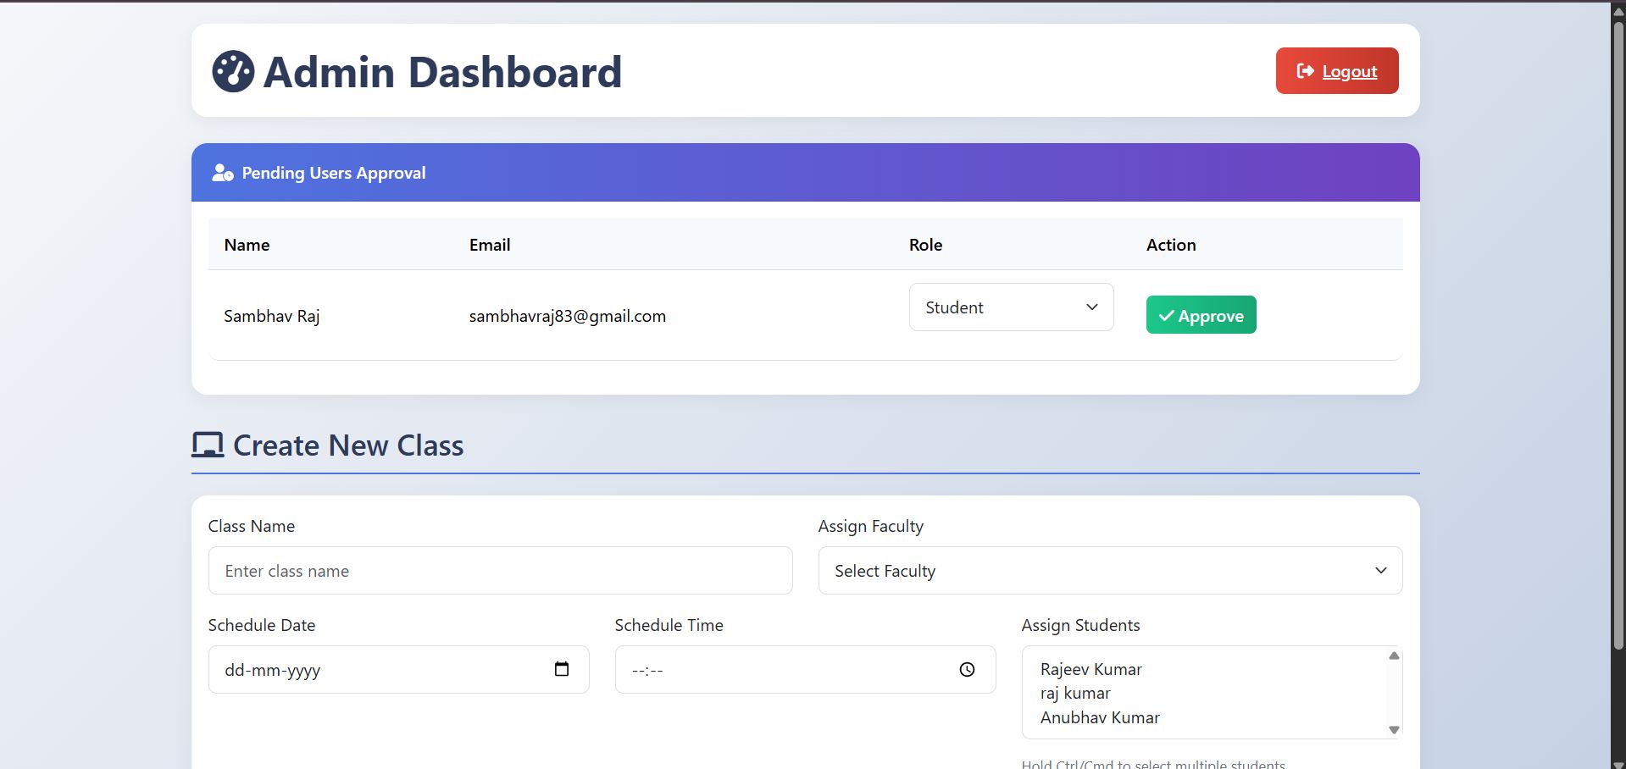1626x769 pixels.
Task: Approve Sambhav Raj's account
Action: tap(1201, 314)
